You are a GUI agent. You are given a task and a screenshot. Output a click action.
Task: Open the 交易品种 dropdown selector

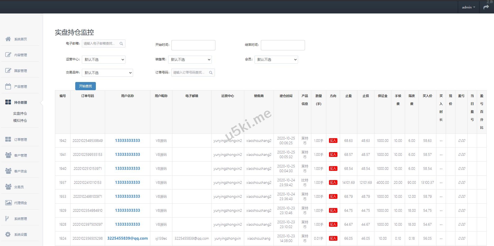(x=107, y=73)
